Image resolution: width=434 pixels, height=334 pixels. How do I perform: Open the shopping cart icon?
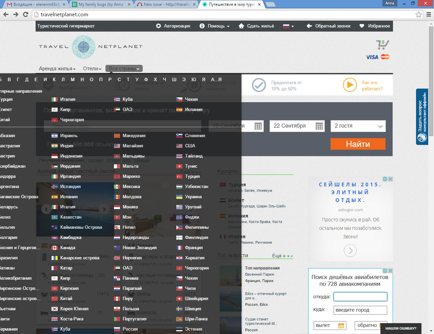382,44
